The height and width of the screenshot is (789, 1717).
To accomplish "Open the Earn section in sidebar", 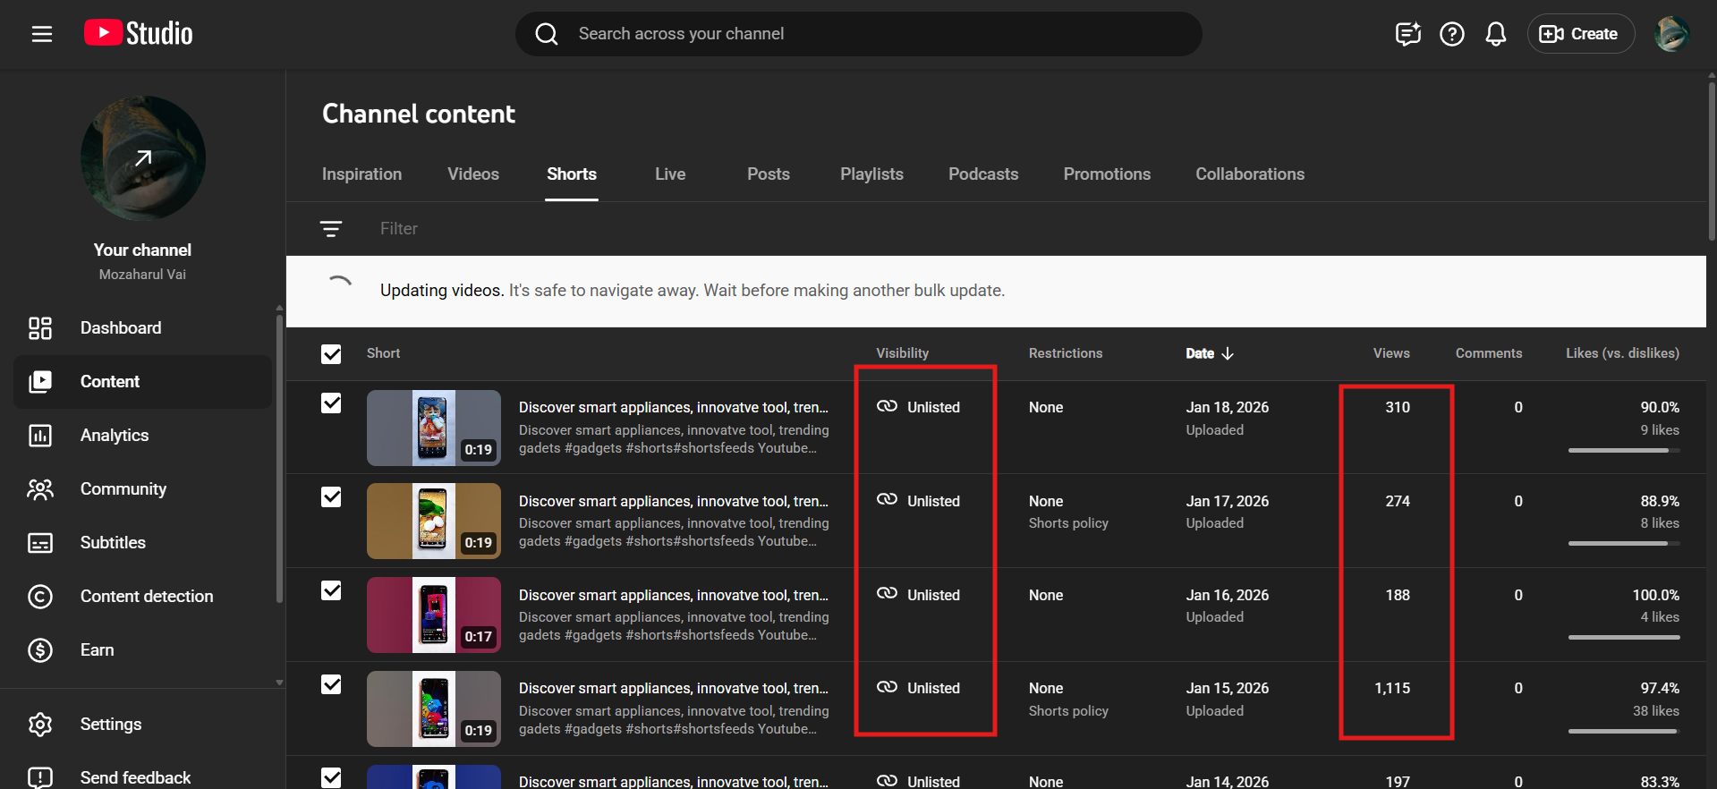I will point(97,650).
